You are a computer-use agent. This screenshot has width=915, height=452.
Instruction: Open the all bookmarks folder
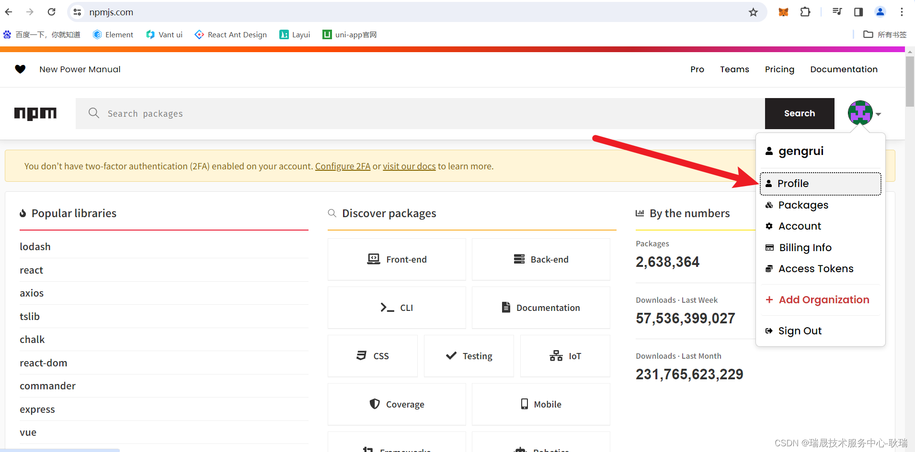[885, 34]
